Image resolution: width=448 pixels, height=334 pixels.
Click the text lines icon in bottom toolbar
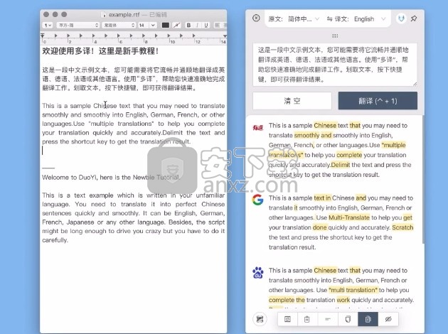tap(328, 319)
